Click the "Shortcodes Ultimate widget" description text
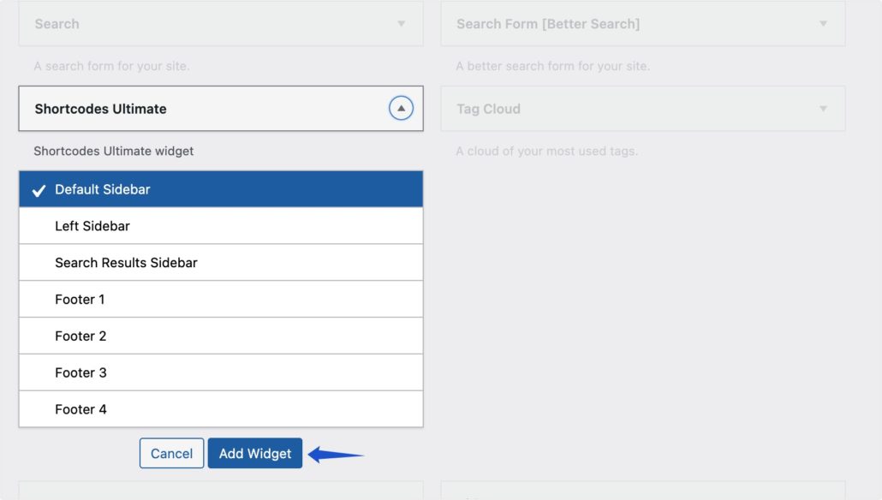Image resolution: width=882 pixels, height=500 pixels. click(114, 152)
